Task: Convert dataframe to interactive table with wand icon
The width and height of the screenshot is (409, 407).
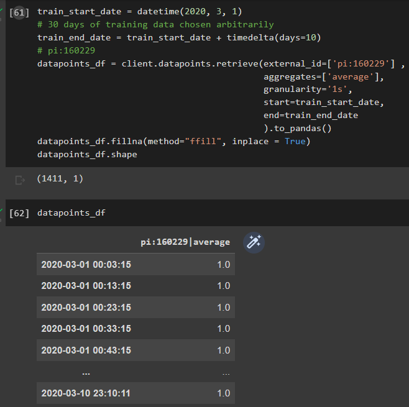Action: coord(254,242)
